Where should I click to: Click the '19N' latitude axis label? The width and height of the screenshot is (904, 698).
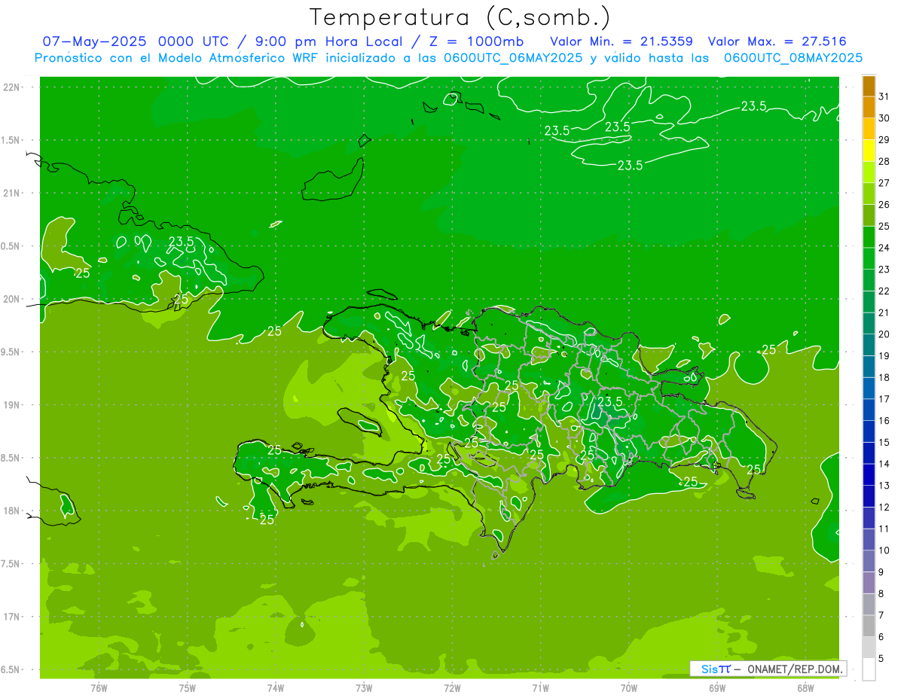[x=11, y=405]
